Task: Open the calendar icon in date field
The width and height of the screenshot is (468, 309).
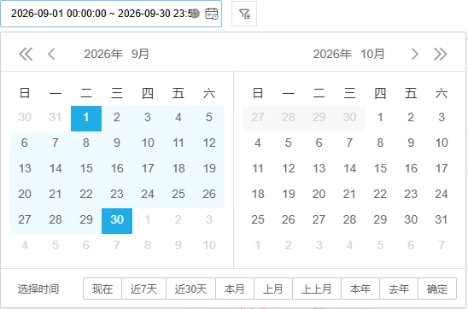Action: coord(212,14)
